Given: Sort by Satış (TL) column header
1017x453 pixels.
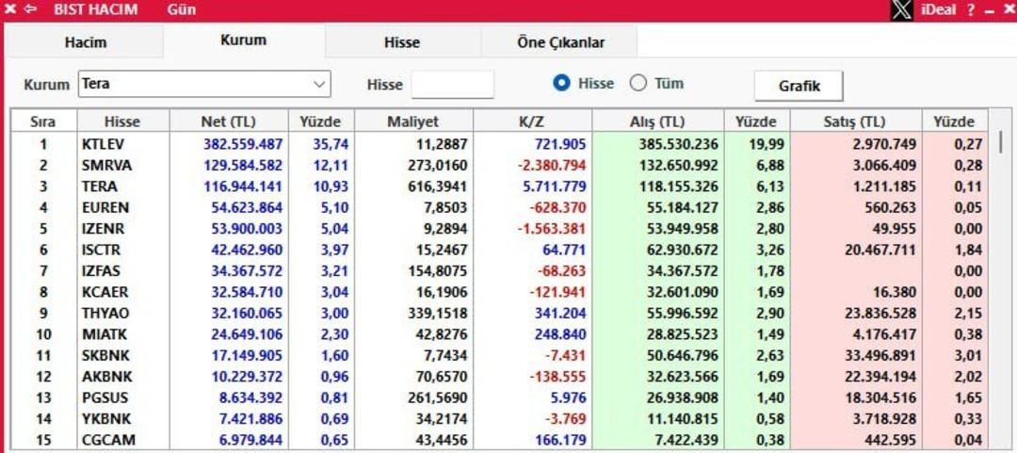Looking at the screenshot, I should click(855, 121).
